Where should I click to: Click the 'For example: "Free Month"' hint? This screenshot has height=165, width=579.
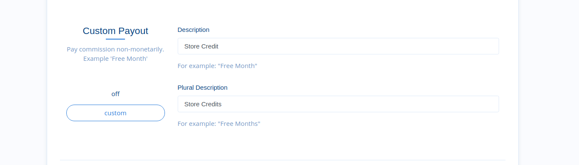click(217, 66)
